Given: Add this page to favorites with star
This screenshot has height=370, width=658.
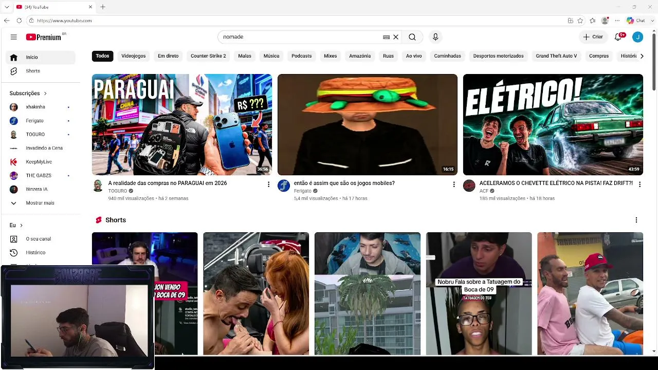Looking at the screenshot, I should (580, 21).
